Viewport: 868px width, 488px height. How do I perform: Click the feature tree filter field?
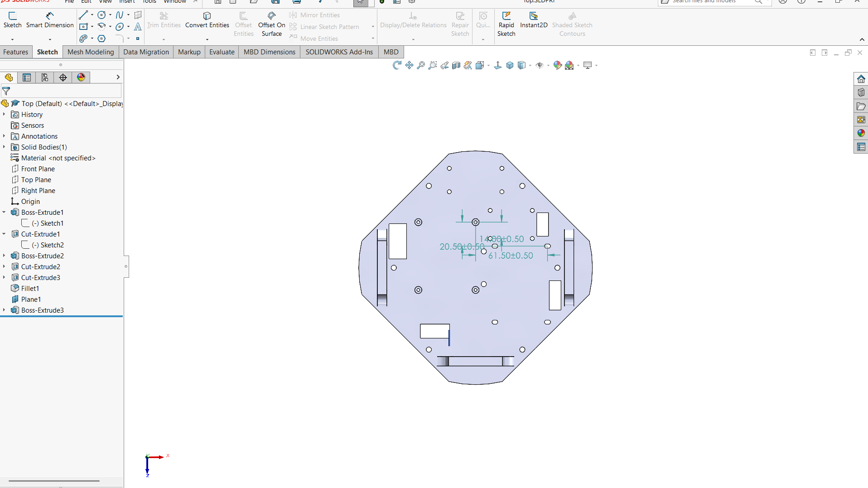pos(62,91)
